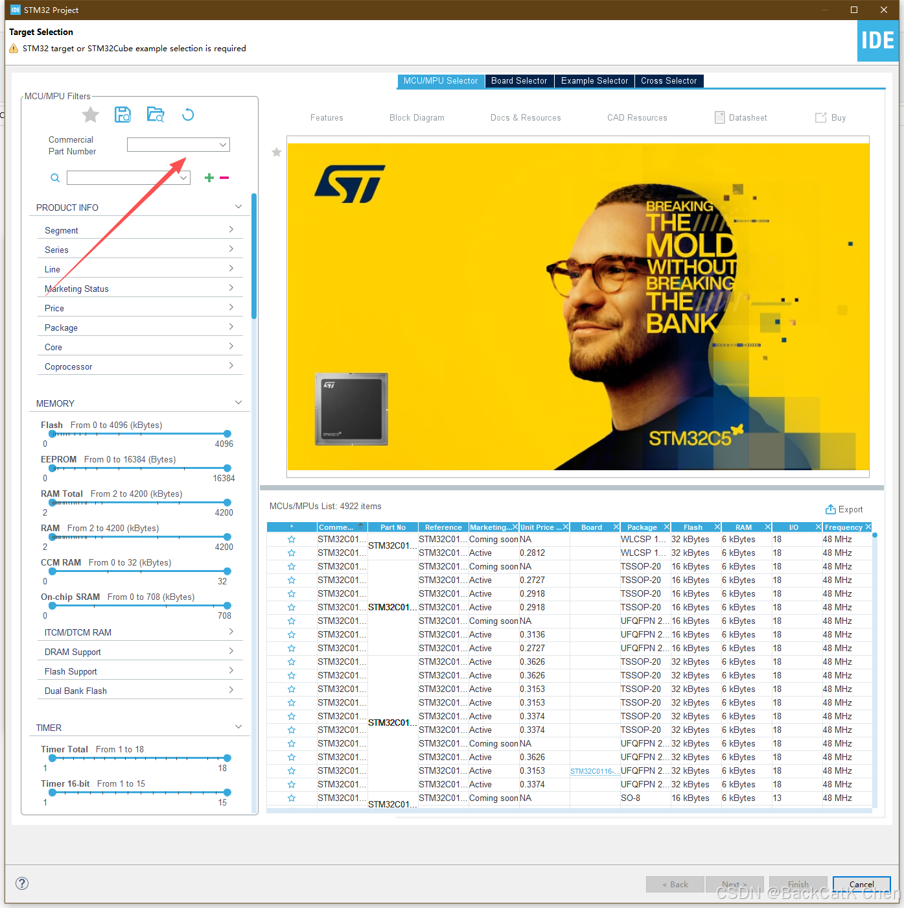Switch to the Board Selector tab
This screenshot has height=908, width=904.
coord(519,81)
